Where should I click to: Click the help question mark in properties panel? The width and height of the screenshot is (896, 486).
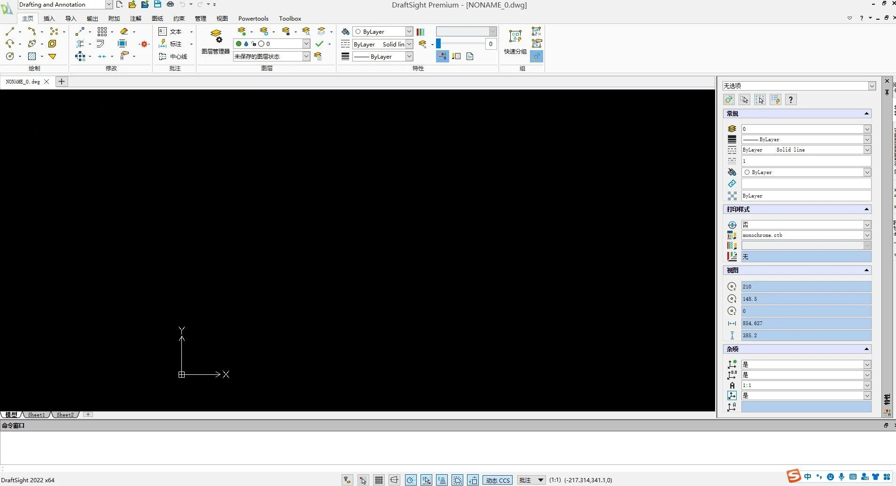(791, 99)
